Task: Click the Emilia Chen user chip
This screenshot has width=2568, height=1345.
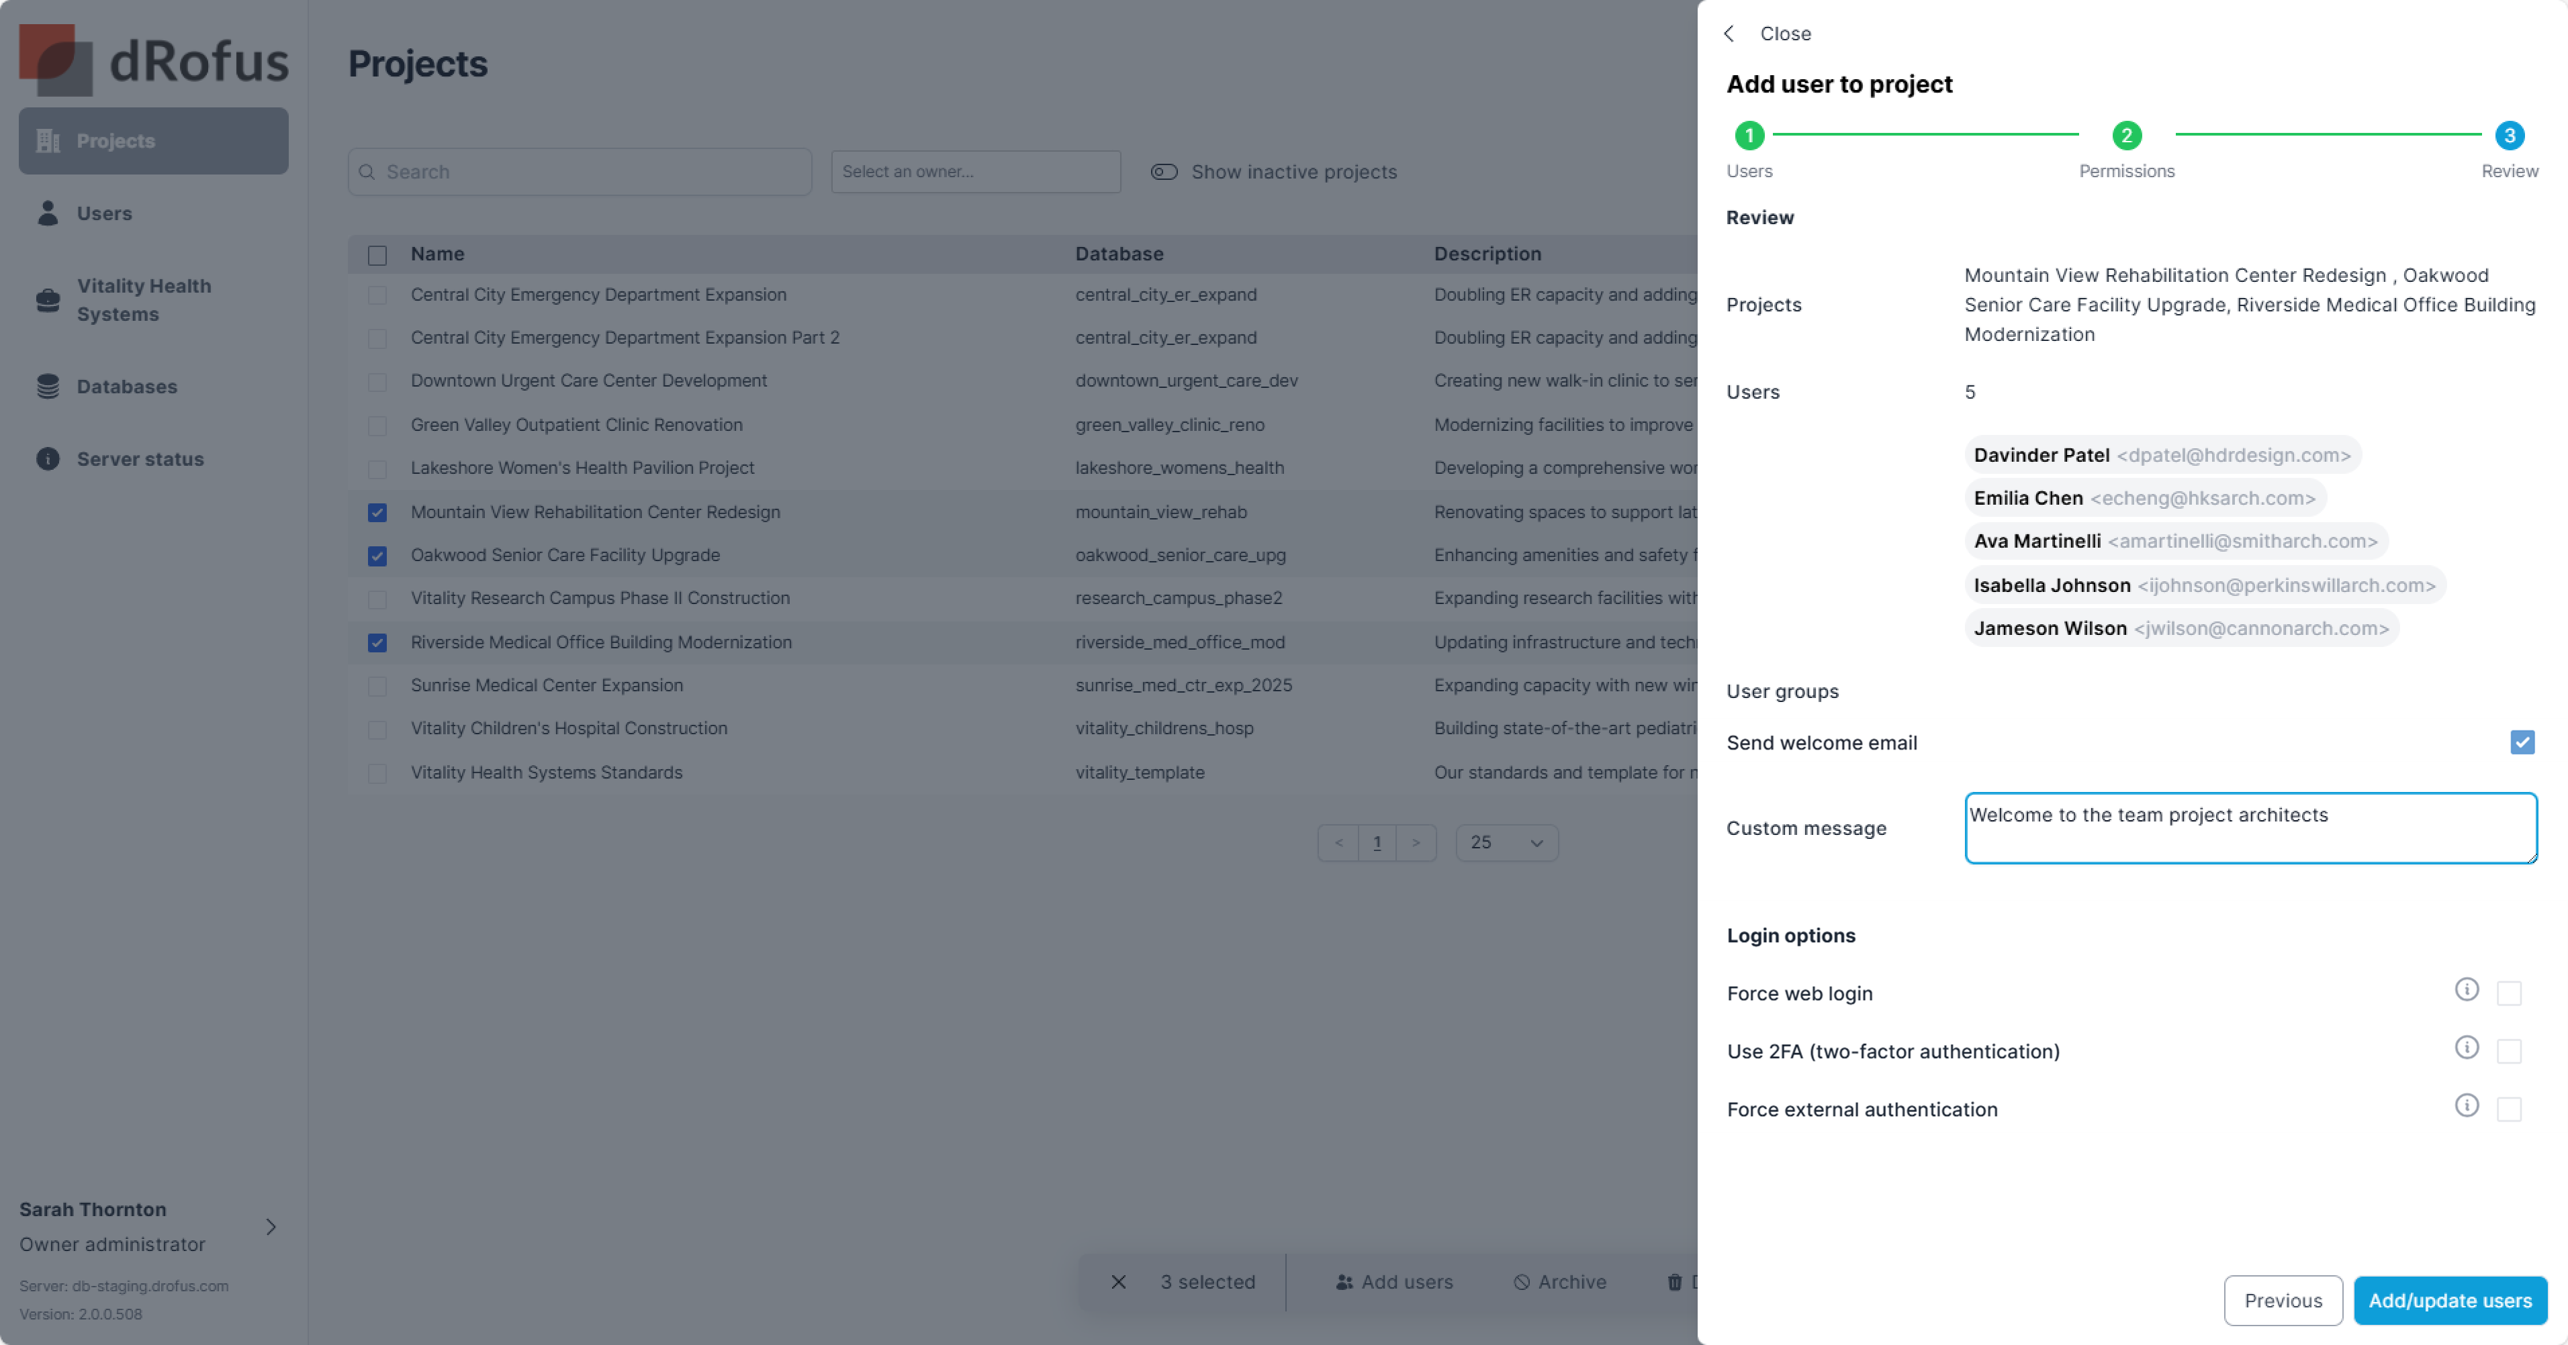Action: [2146, 497]
